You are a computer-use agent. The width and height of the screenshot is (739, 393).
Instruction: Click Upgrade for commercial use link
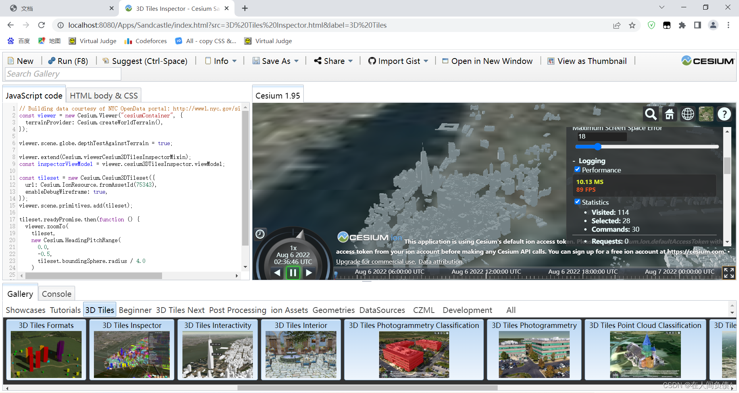376,262
